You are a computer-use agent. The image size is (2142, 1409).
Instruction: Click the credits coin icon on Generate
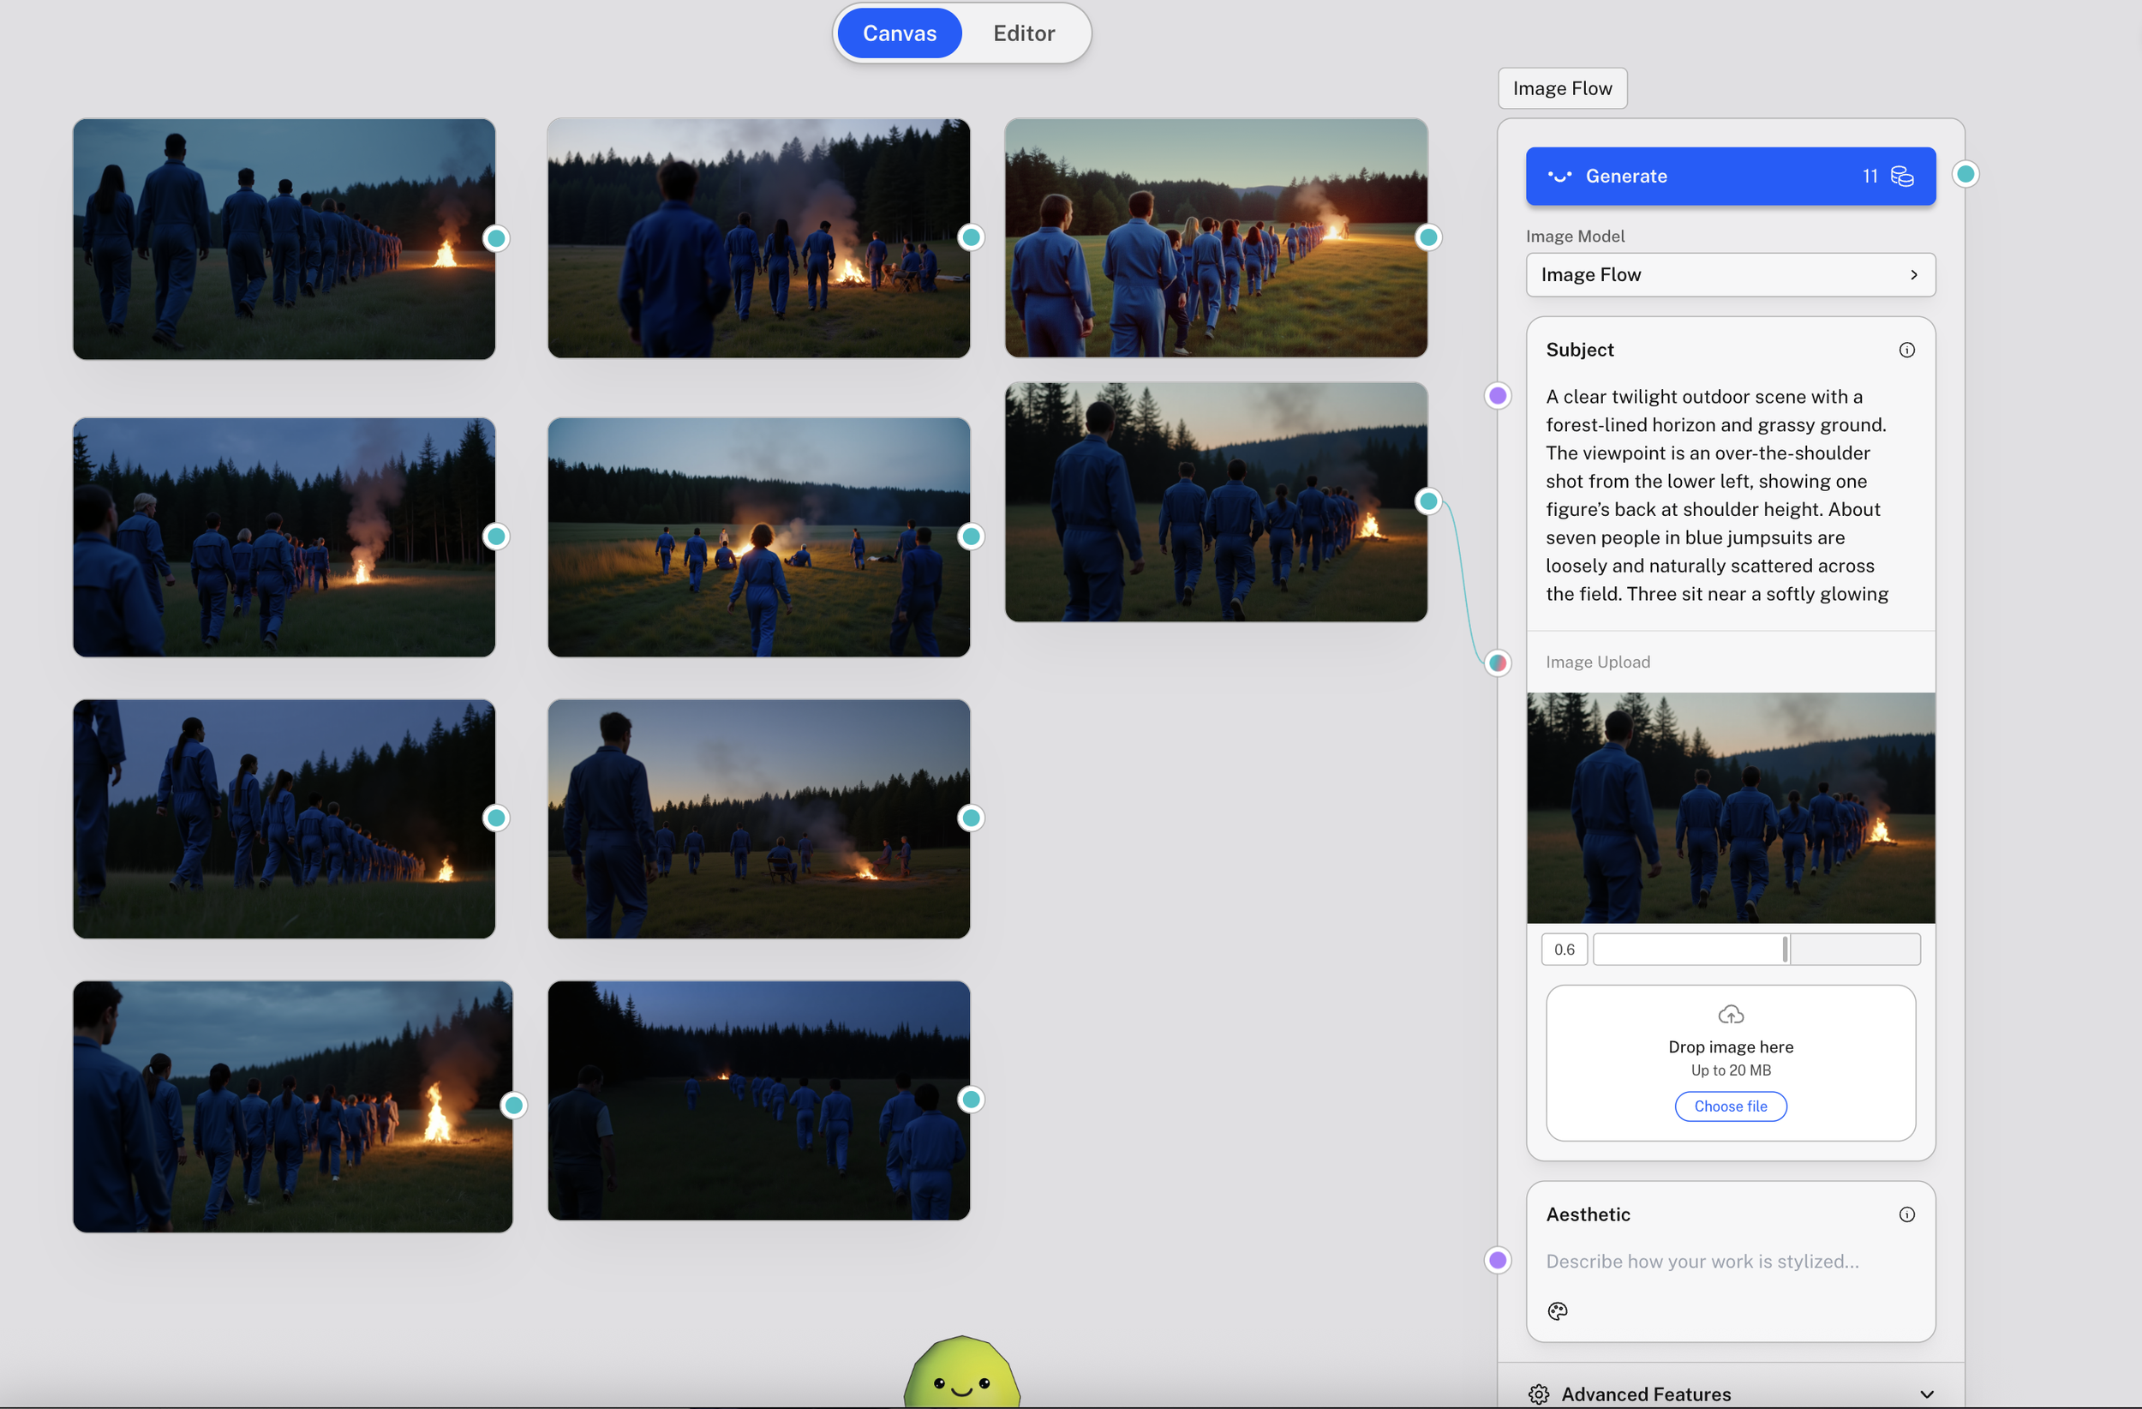[1902, 177]
